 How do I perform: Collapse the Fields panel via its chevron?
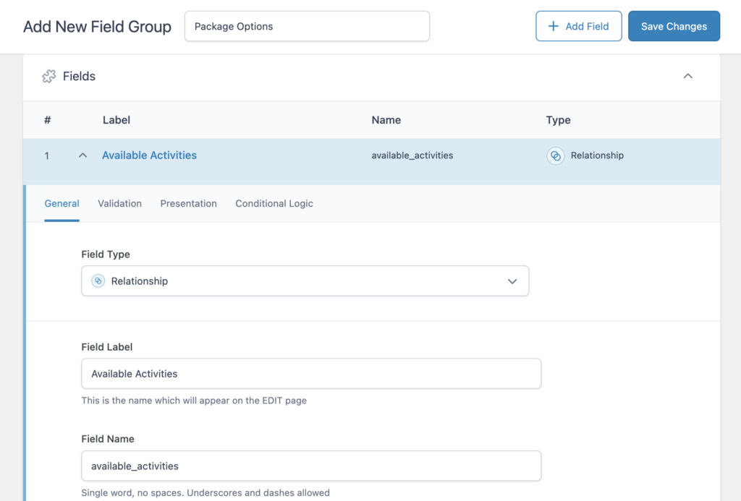tap(688, 76)
